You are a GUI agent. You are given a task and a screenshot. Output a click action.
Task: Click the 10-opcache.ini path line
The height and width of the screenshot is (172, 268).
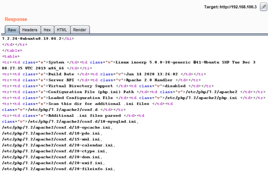[x=57, y=127]
